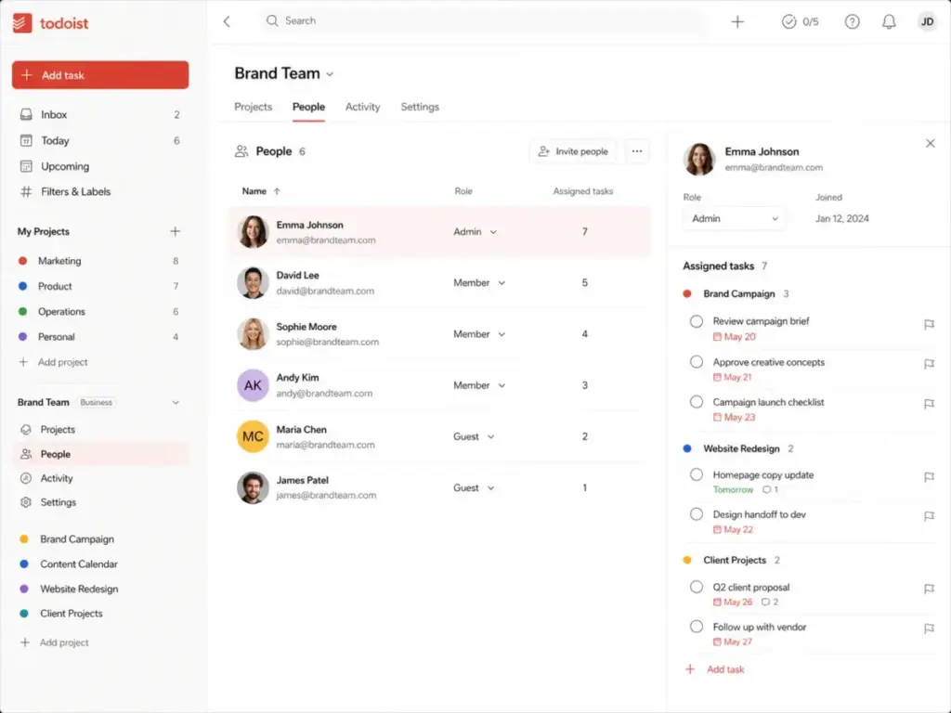Open comments on Homepage copy update
Image resolution: width=951 pixels, height=713 pixels.
(x=770, y=490)
